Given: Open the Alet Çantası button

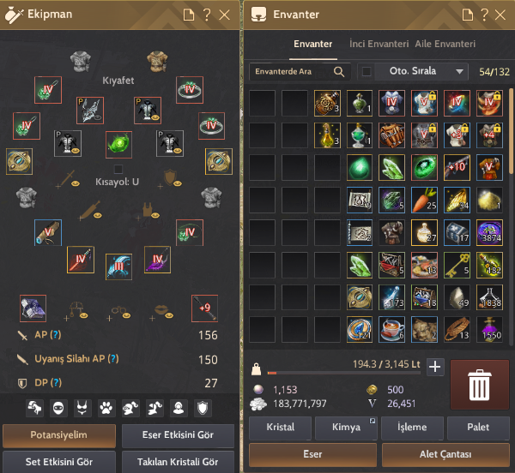Looking at the screenshot, I should coord(445,454).
